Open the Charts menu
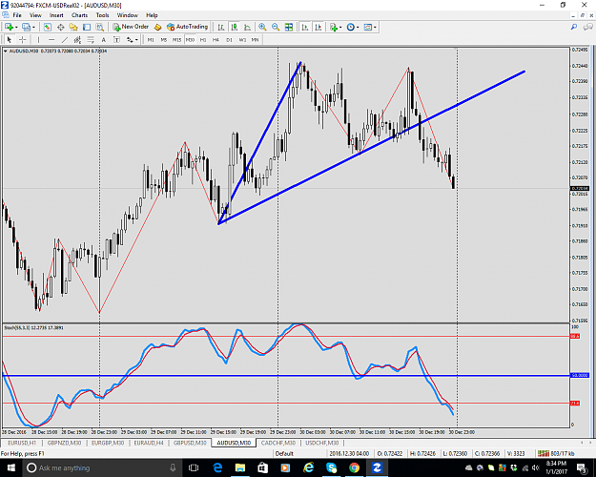596x477 pixels. pyautogui.click(x=79, y=15)
